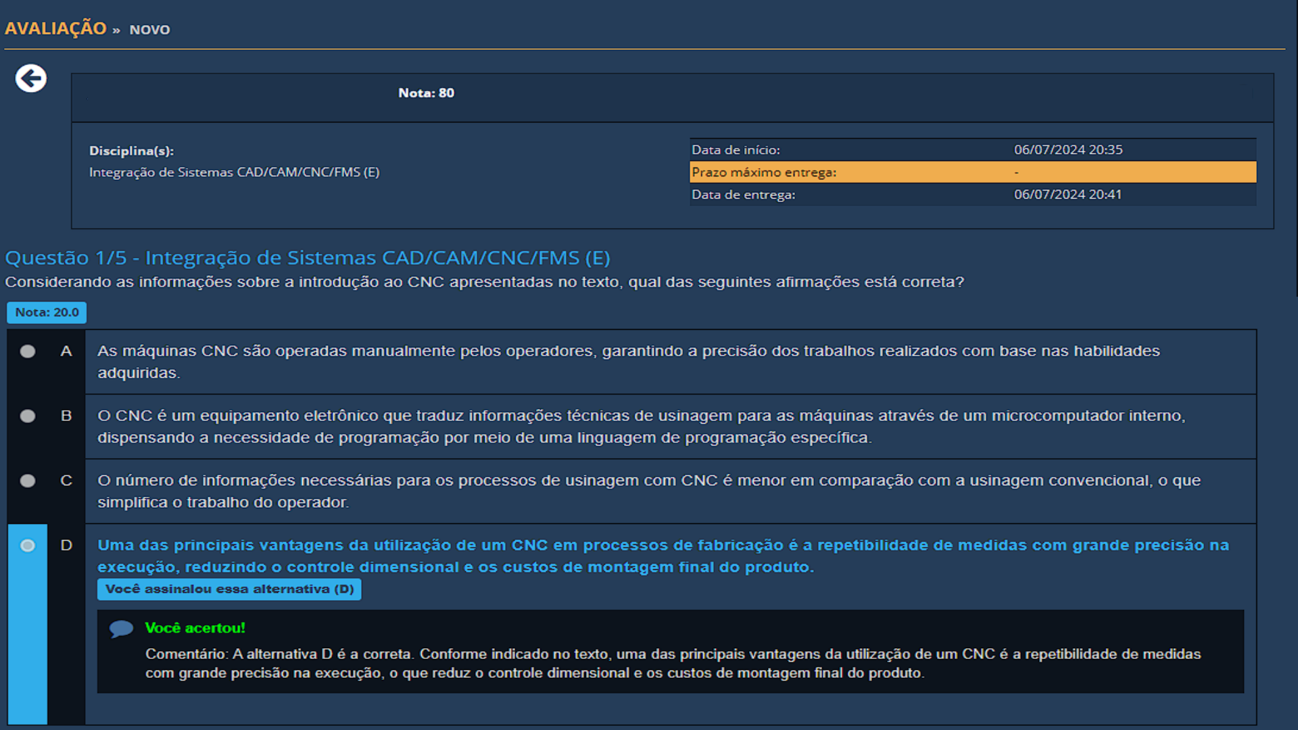Select radio button for alternative D
The image size is (1298, 730).
coord(28,545)
